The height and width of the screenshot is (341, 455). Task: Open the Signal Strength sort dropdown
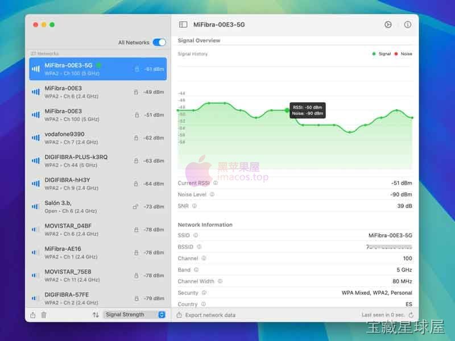click(135, 315)
